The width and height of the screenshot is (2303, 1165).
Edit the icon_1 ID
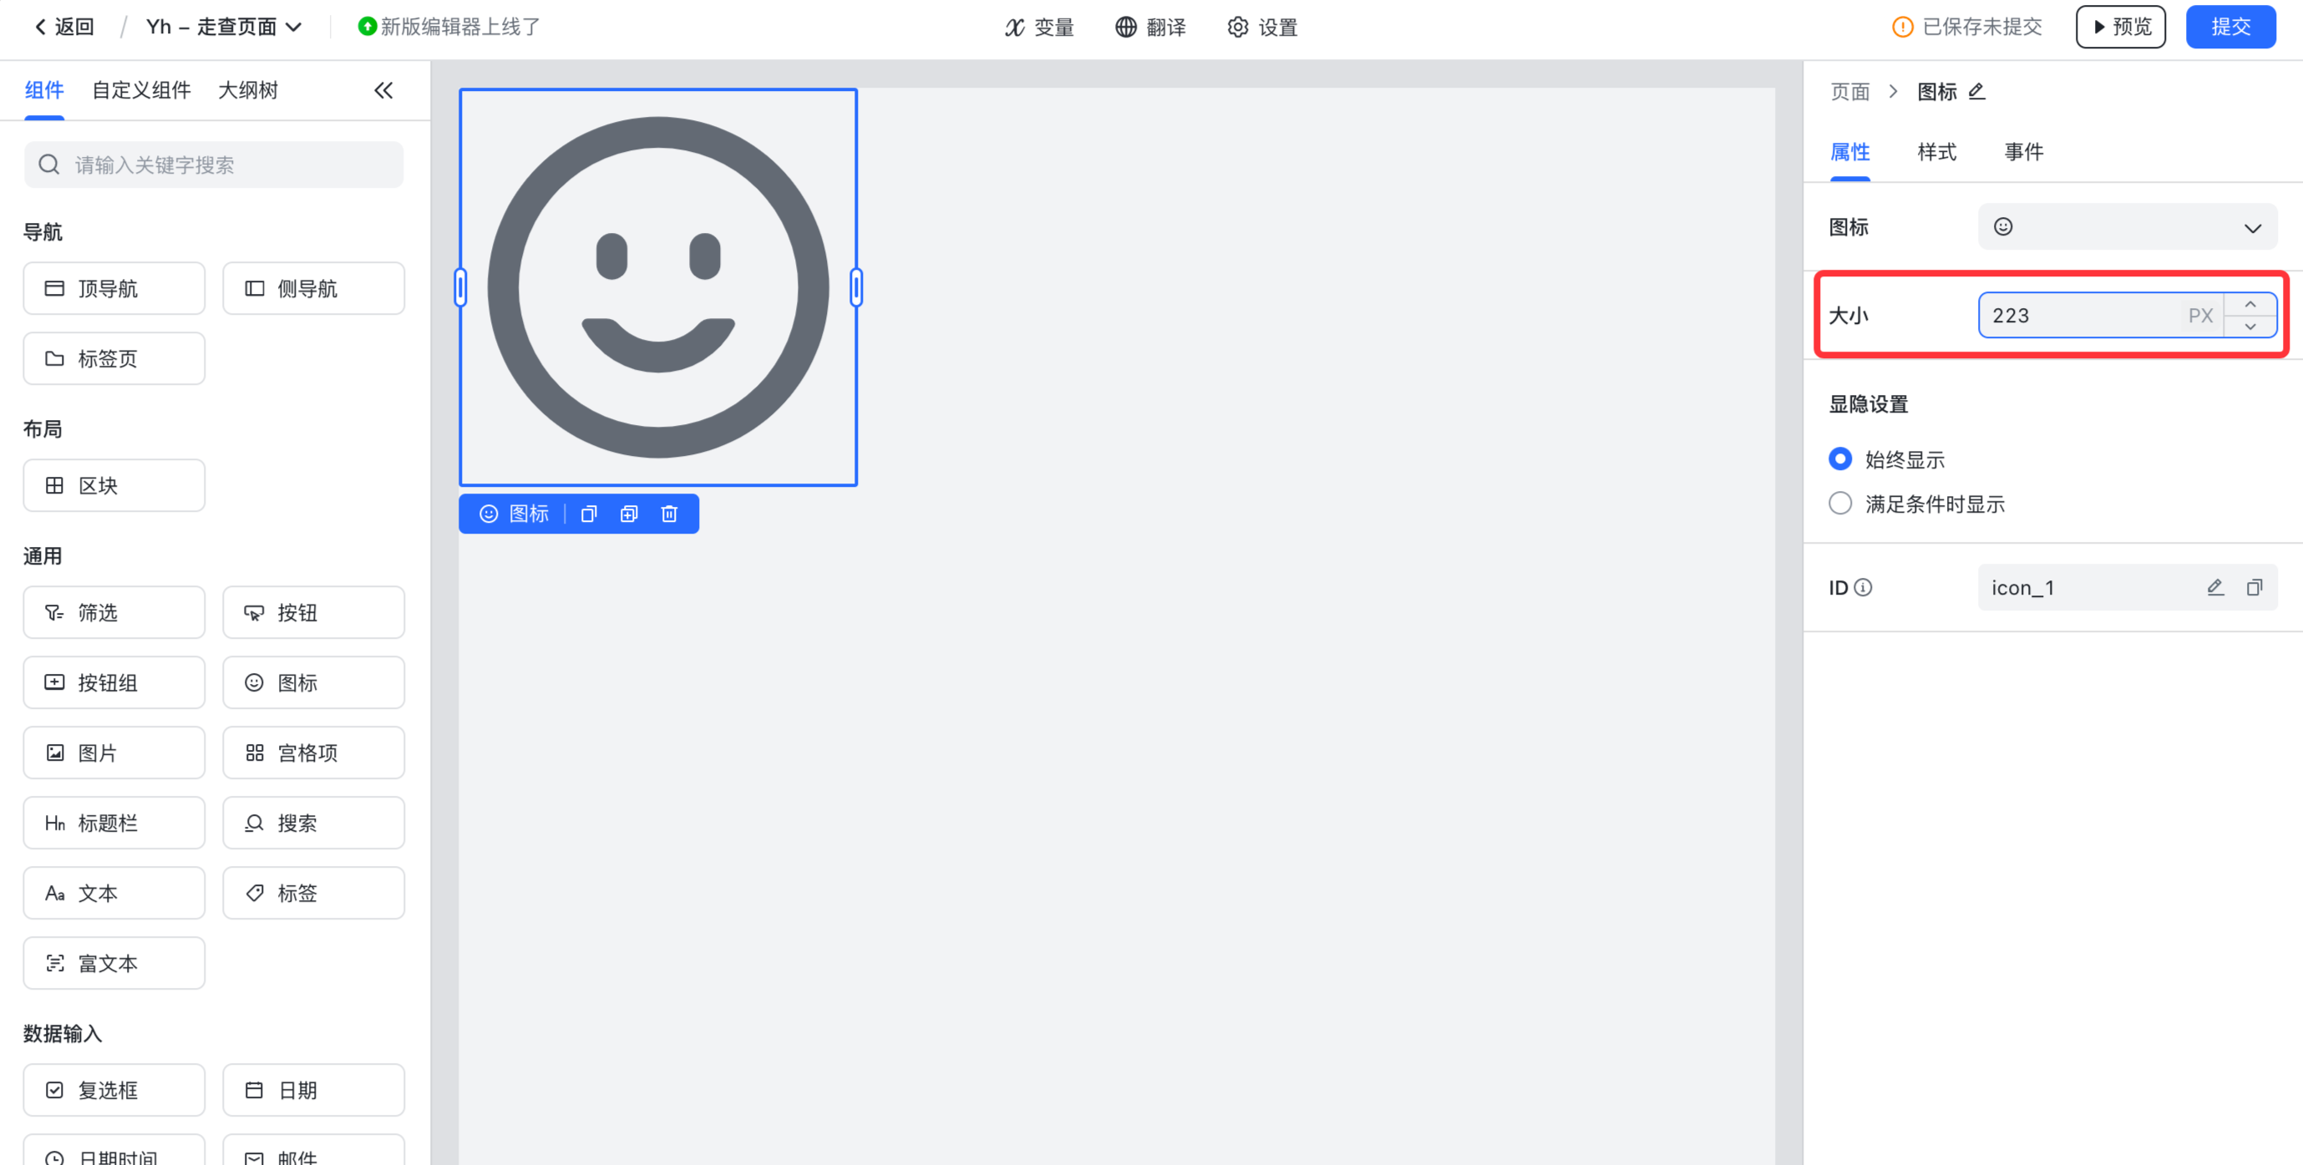point(2215,587)
